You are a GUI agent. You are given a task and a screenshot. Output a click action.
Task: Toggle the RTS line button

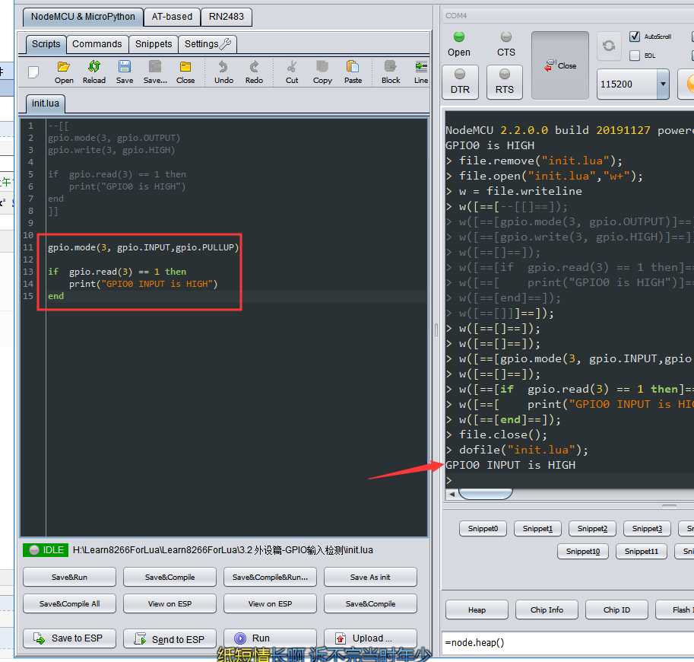tap(505, 82)
